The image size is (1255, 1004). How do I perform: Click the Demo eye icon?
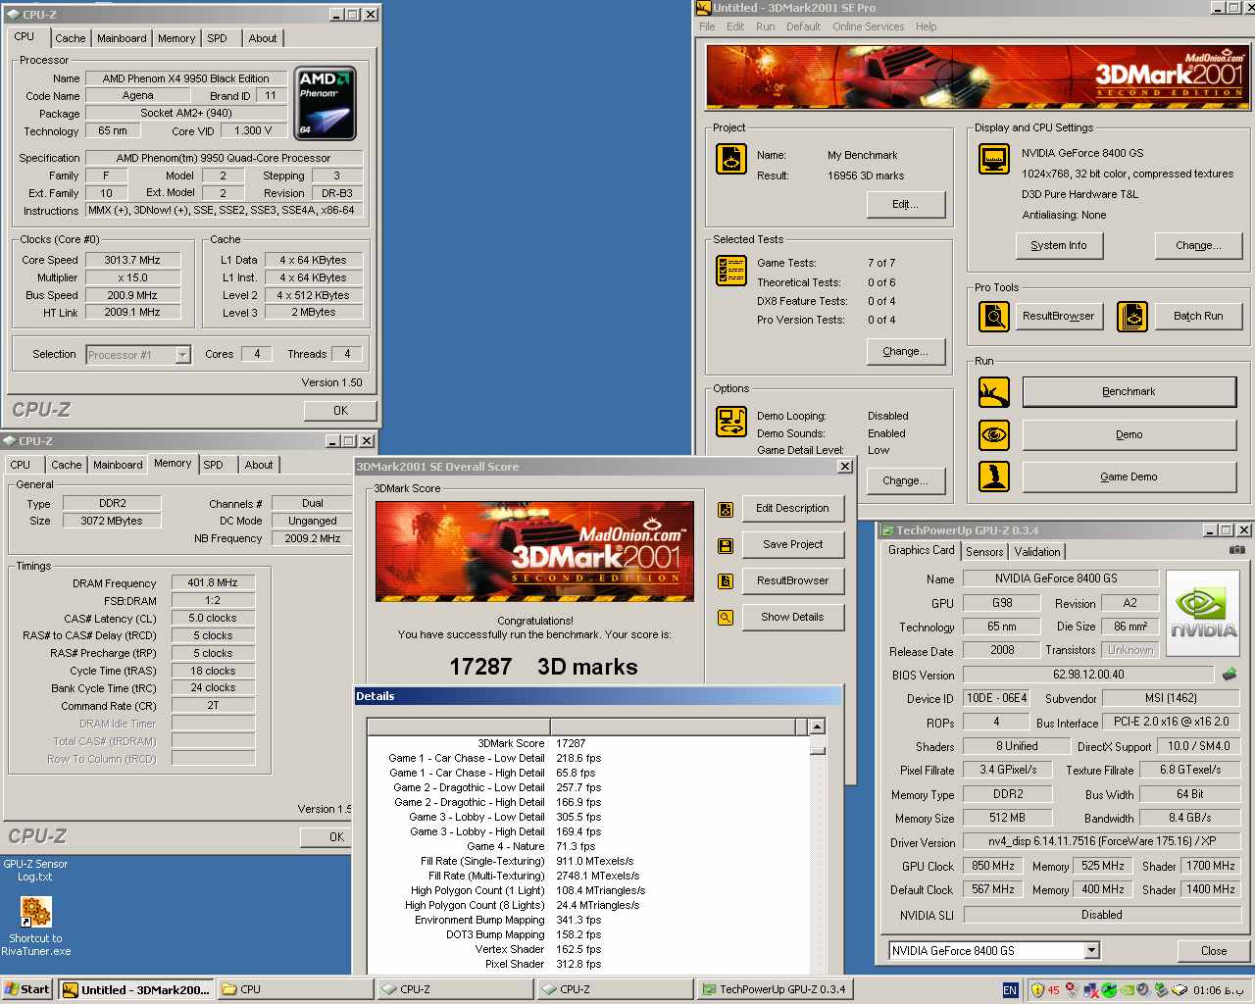tap(994, 434)
